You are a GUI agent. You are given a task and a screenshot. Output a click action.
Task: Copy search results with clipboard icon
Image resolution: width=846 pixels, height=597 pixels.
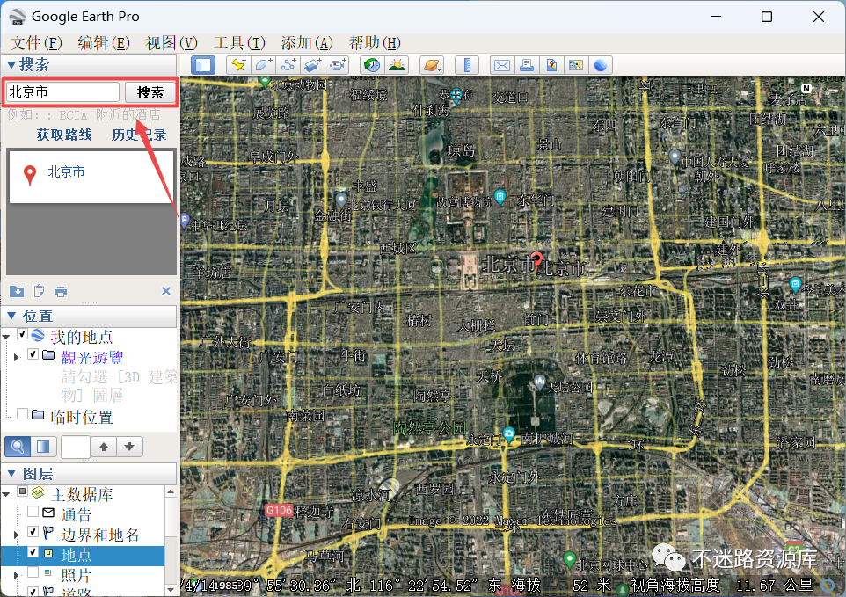coord(39,291)
